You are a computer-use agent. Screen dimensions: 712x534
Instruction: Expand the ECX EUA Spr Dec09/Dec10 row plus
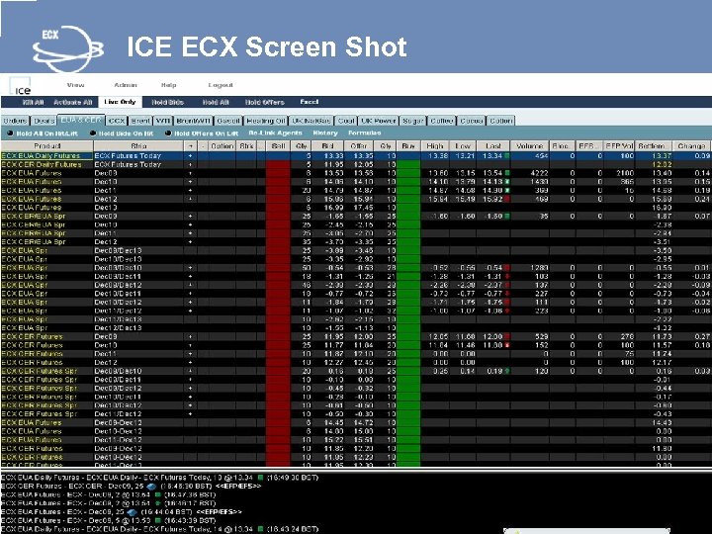190,268
